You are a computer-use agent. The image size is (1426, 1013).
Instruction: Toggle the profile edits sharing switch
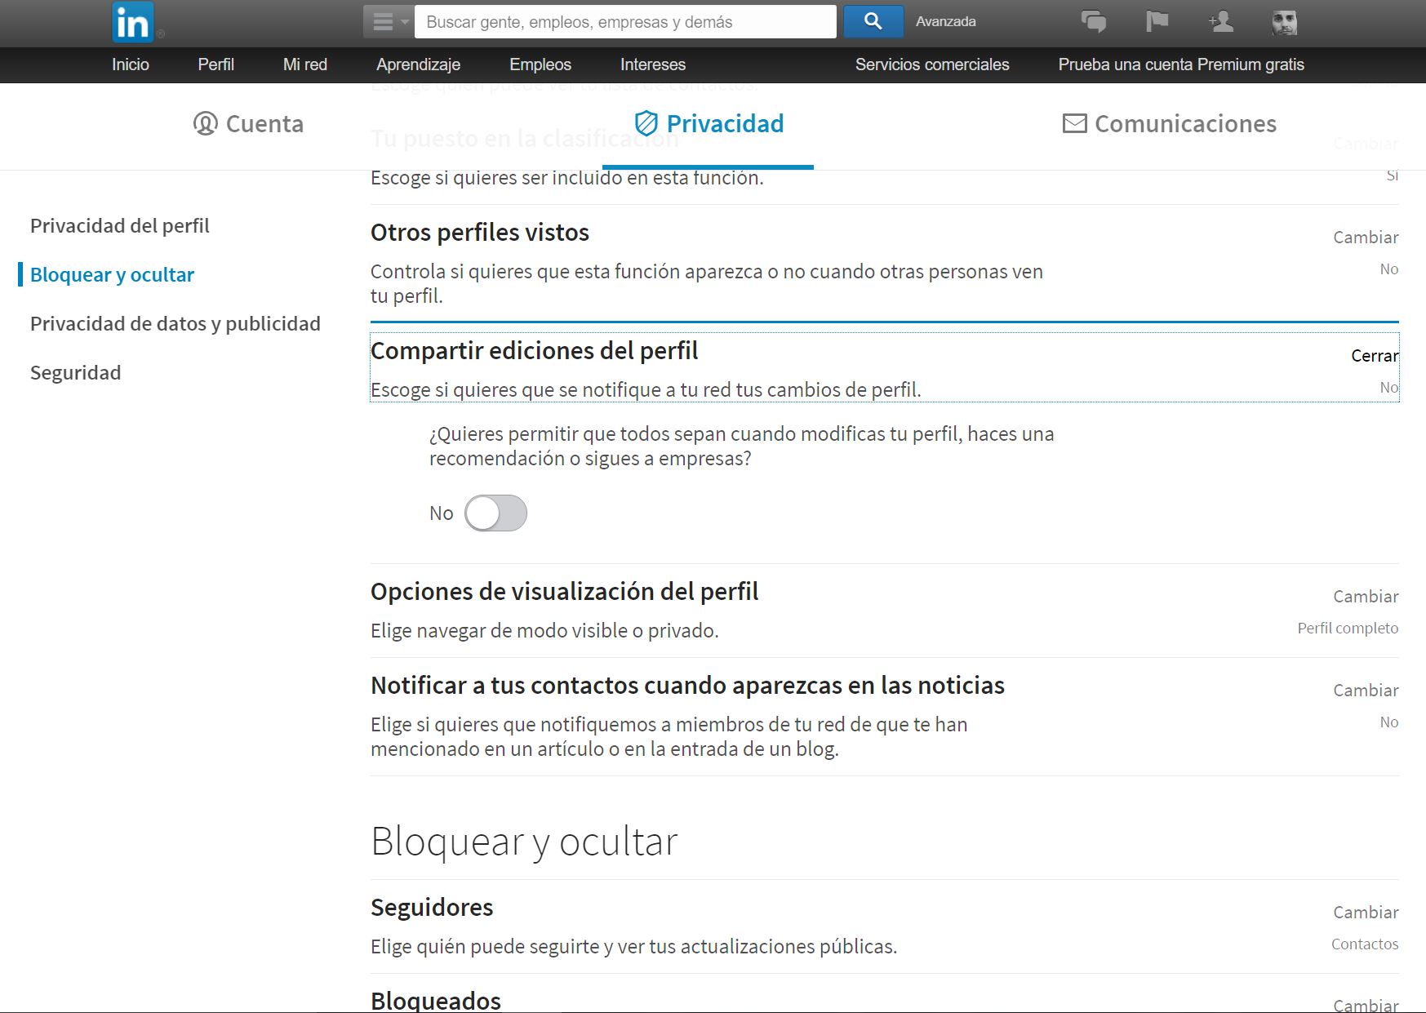495,513
